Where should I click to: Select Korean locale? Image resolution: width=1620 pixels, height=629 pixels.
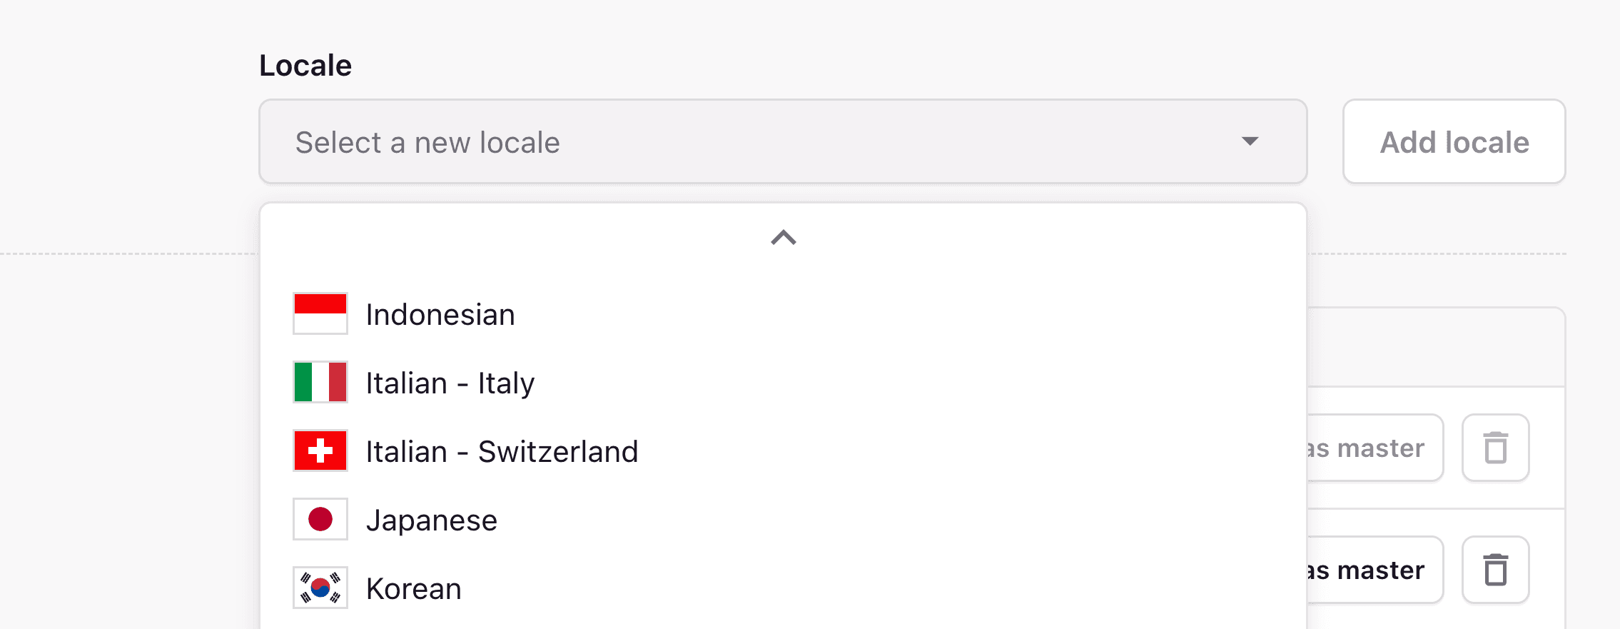(x=412, y=588)
